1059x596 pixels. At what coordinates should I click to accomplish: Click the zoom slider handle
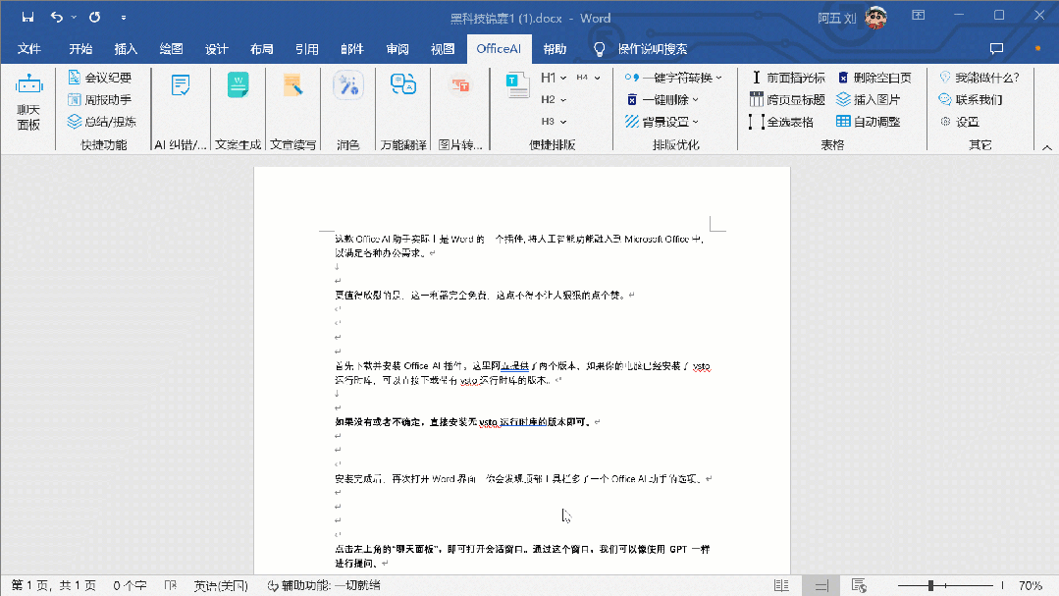(x=930, y=586)
